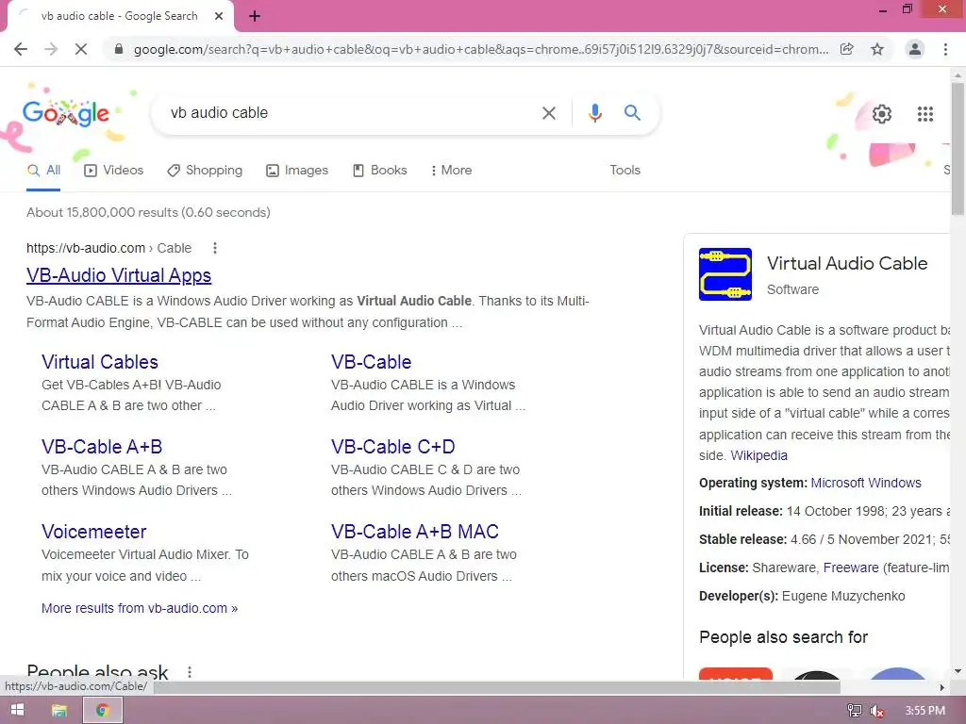Open the Windows Start menu
The width and height of the screenshot is (966, 724).
click(x=17, y=710)
